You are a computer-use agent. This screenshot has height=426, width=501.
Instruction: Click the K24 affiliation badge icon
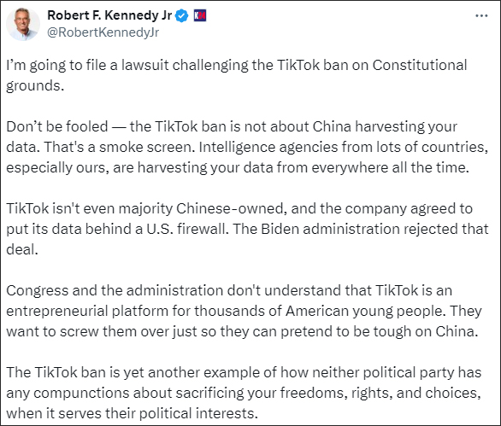[x=200, y=15]
